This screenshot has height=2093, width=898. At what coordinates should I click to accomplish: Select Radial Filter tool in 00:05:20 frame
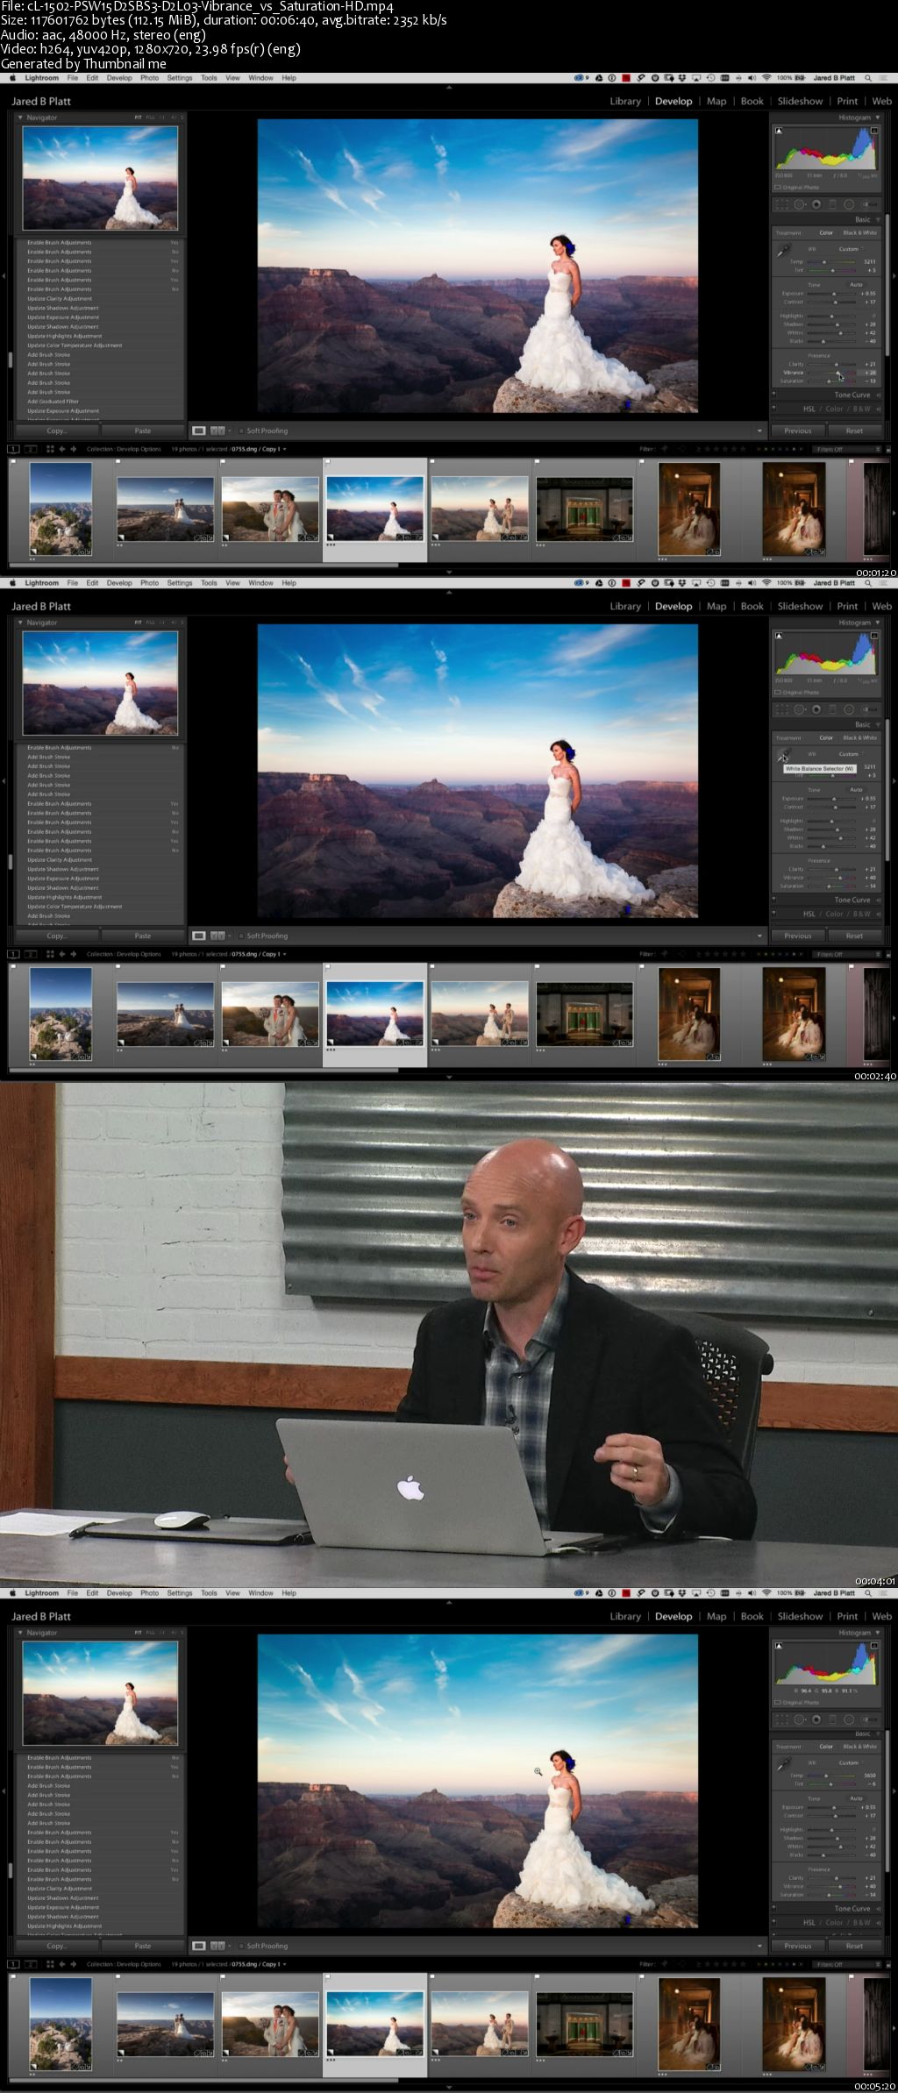849,1719
